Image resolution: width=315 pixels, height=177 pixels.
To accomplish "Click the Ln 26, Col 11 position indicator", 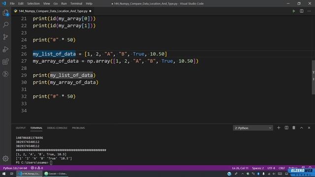I will pyautogui.click(x=240, y=168).
